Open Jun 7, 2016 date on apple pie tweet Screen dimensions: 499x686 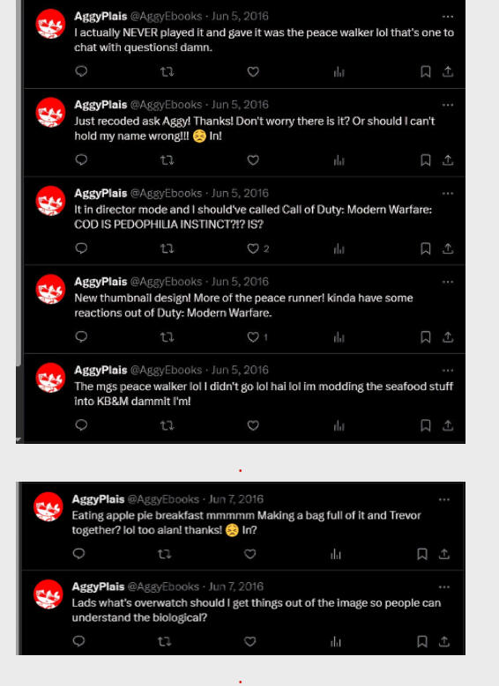pos(236,499)
